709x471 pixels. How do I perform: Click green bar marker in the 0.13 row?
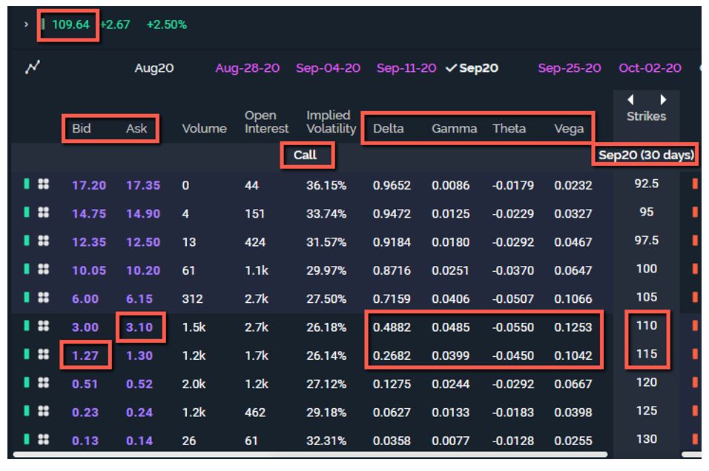point(27,439)
